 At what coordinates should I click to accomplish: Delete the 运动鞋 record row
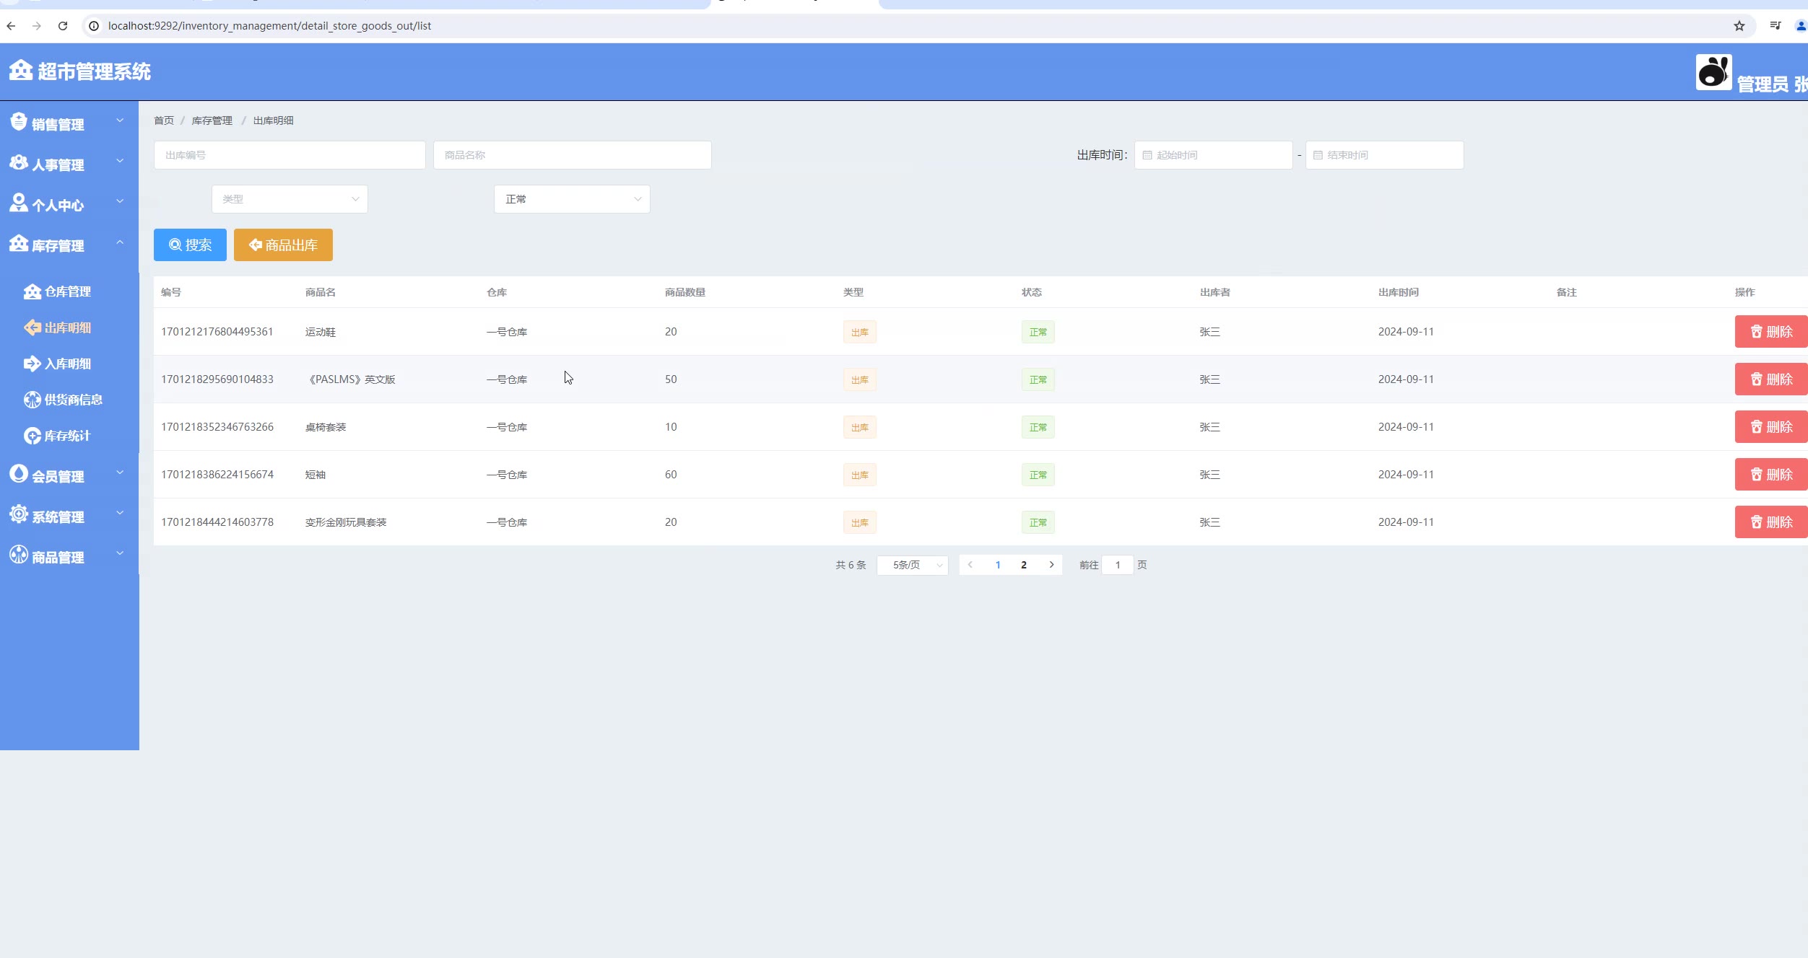[x=1770, y=332]
